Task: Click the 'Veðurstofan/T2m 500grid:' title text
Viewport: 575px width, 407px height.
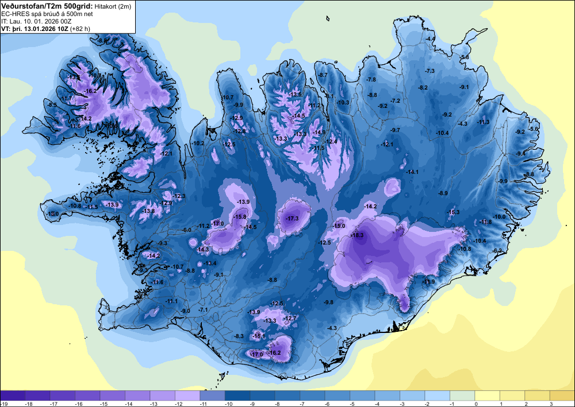Action: tap(47, 6)
